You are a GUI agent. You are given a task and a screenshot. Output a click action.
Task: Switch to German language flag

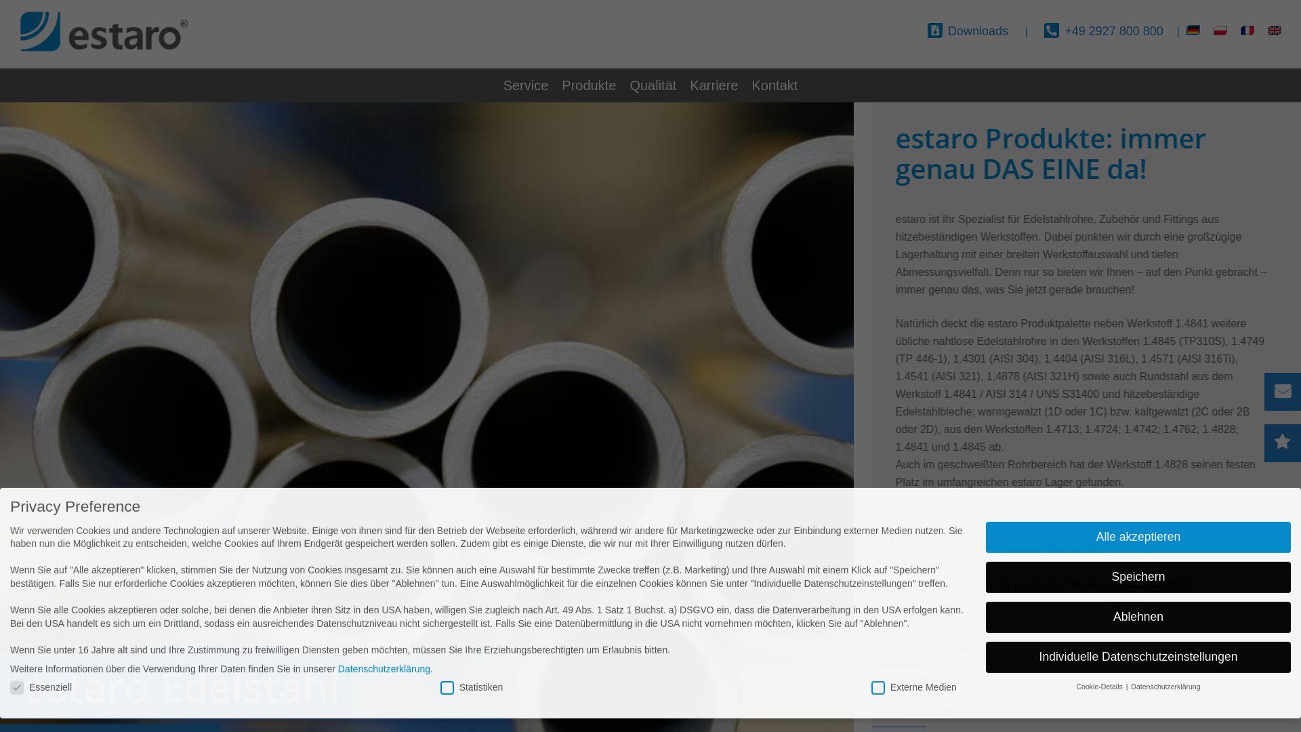(1193, 30)
